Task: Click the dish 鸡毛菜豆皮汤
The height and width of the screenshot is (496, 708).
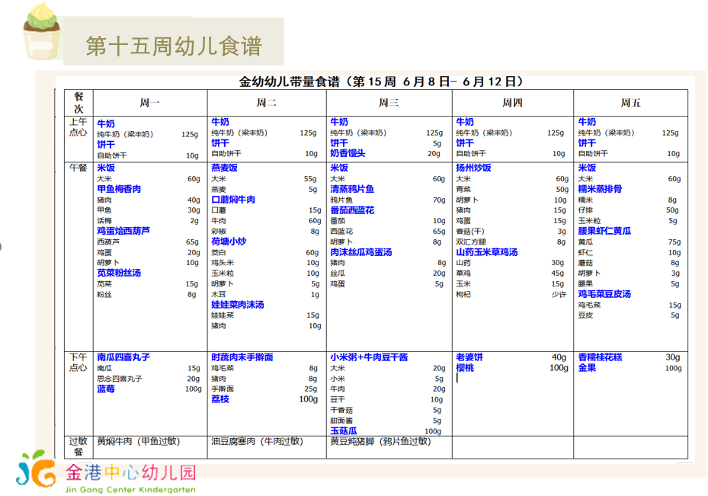Action: (x=604, y=294)
